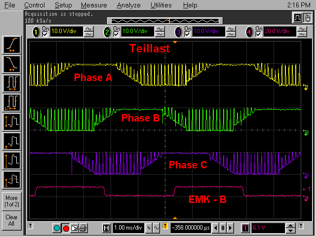Click the Clear All button
Screen dimensions: 316x237
click(x=12, y=220)
